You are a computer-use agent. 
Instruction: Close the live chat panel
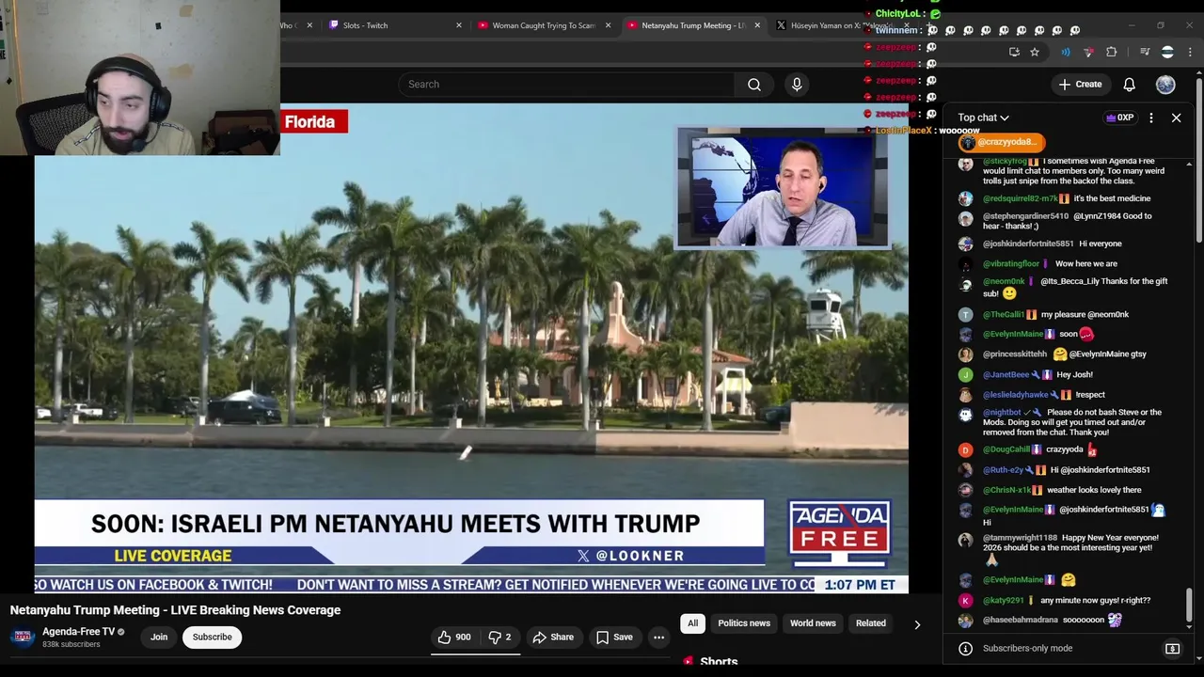point(1176,118)
